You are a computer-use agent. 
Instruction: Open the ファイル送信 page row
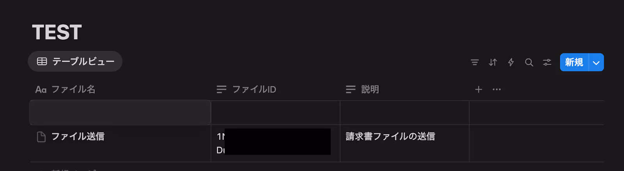coord(78,136)
